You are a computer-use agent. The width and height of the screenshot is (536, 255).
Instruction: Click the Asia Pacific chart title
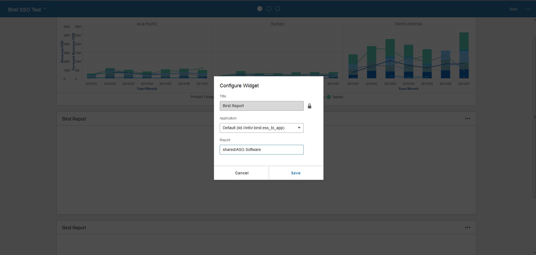tap(147, 24)
